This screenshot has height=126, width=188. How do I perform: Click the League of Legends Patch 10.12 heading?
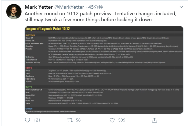coord(47,29)
